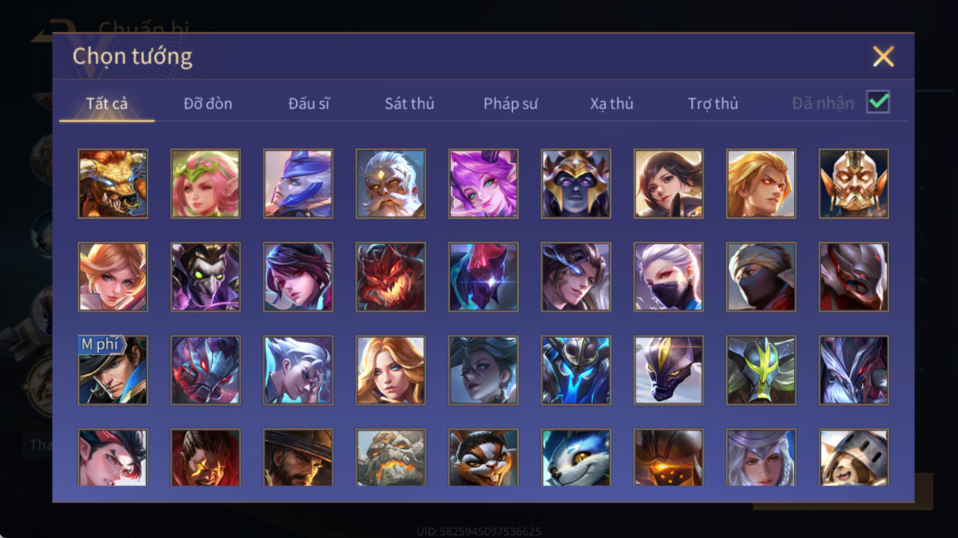The image size is (958, 538).
Task: Select the white-bearded old man hero
Action: (x=390, y=184)
